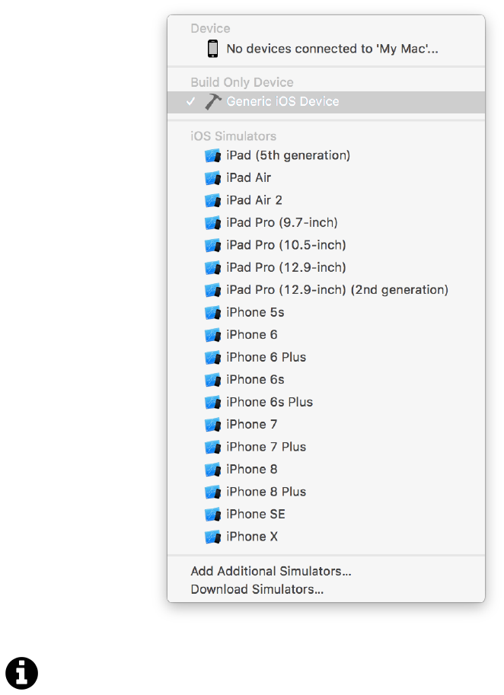Click Download Simulators…
Image resolution: width=504 pixels, height=695 pixels.
click(x=257, y=589)
